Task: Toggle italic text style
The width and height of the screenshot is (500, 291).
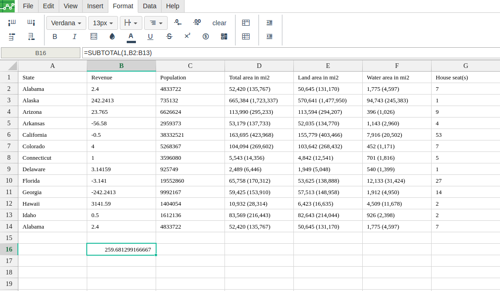Action: pos(74,37)
